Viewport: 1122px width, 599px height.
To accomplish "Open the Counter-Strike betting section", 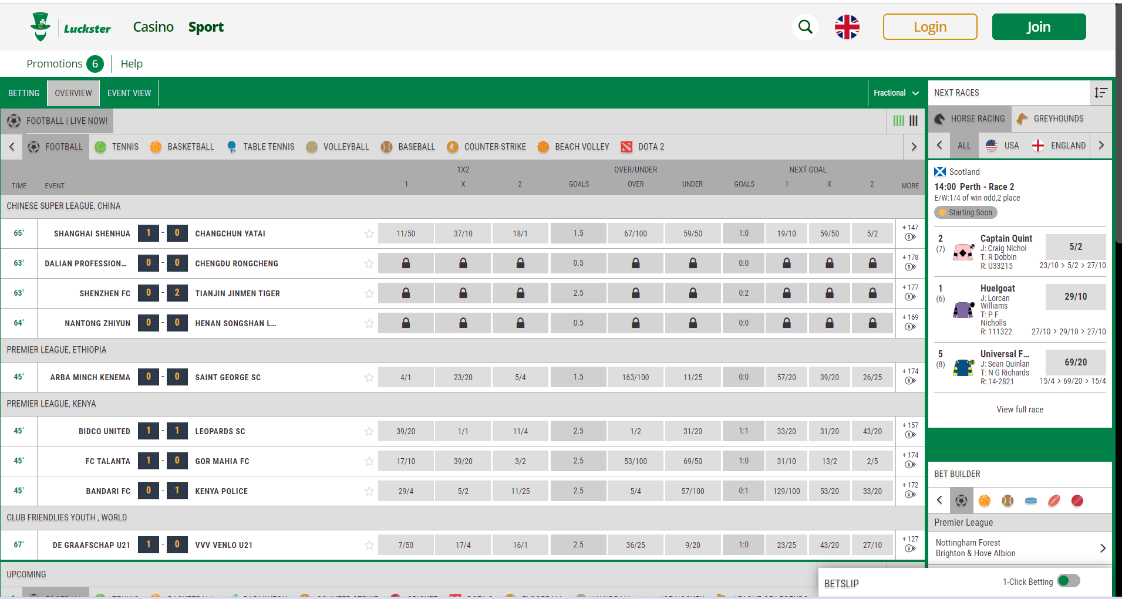I will (486, 147).
